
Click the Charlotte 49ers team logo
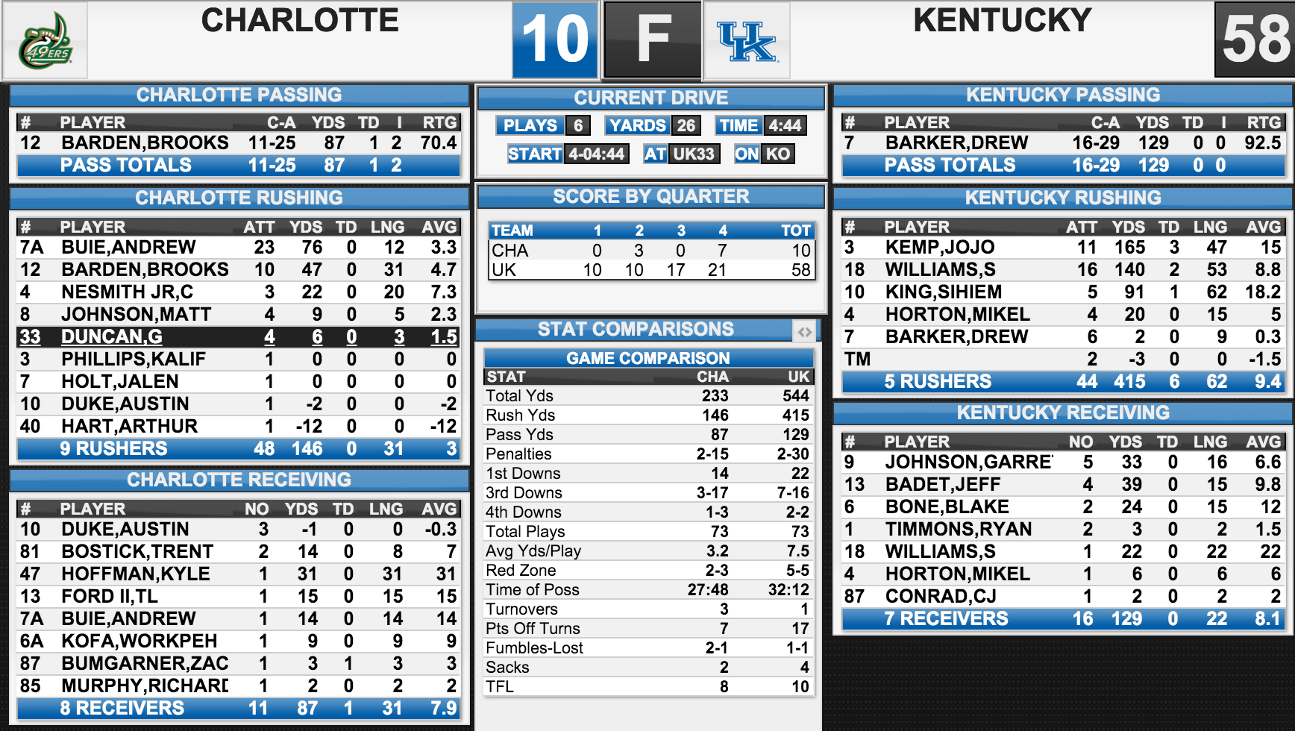click(46, 40)
